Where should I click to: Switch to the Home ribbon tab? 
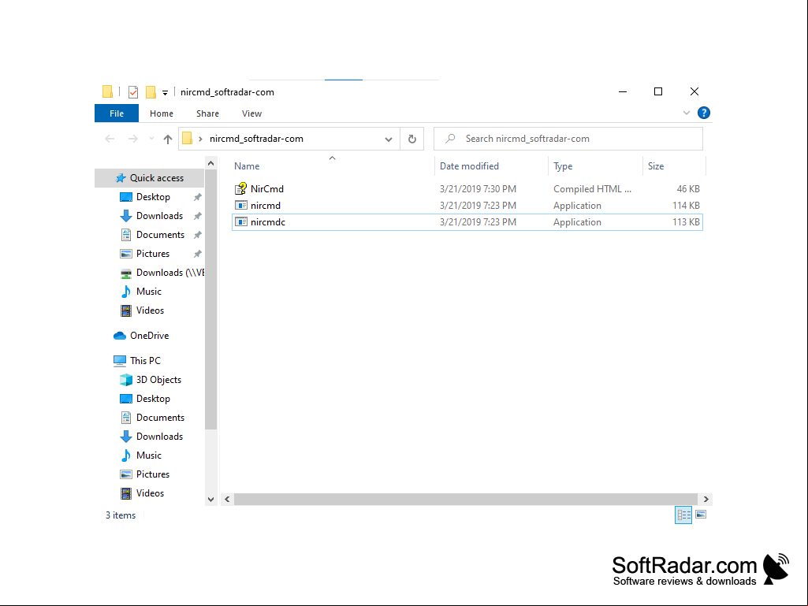[x=162, y=113]
